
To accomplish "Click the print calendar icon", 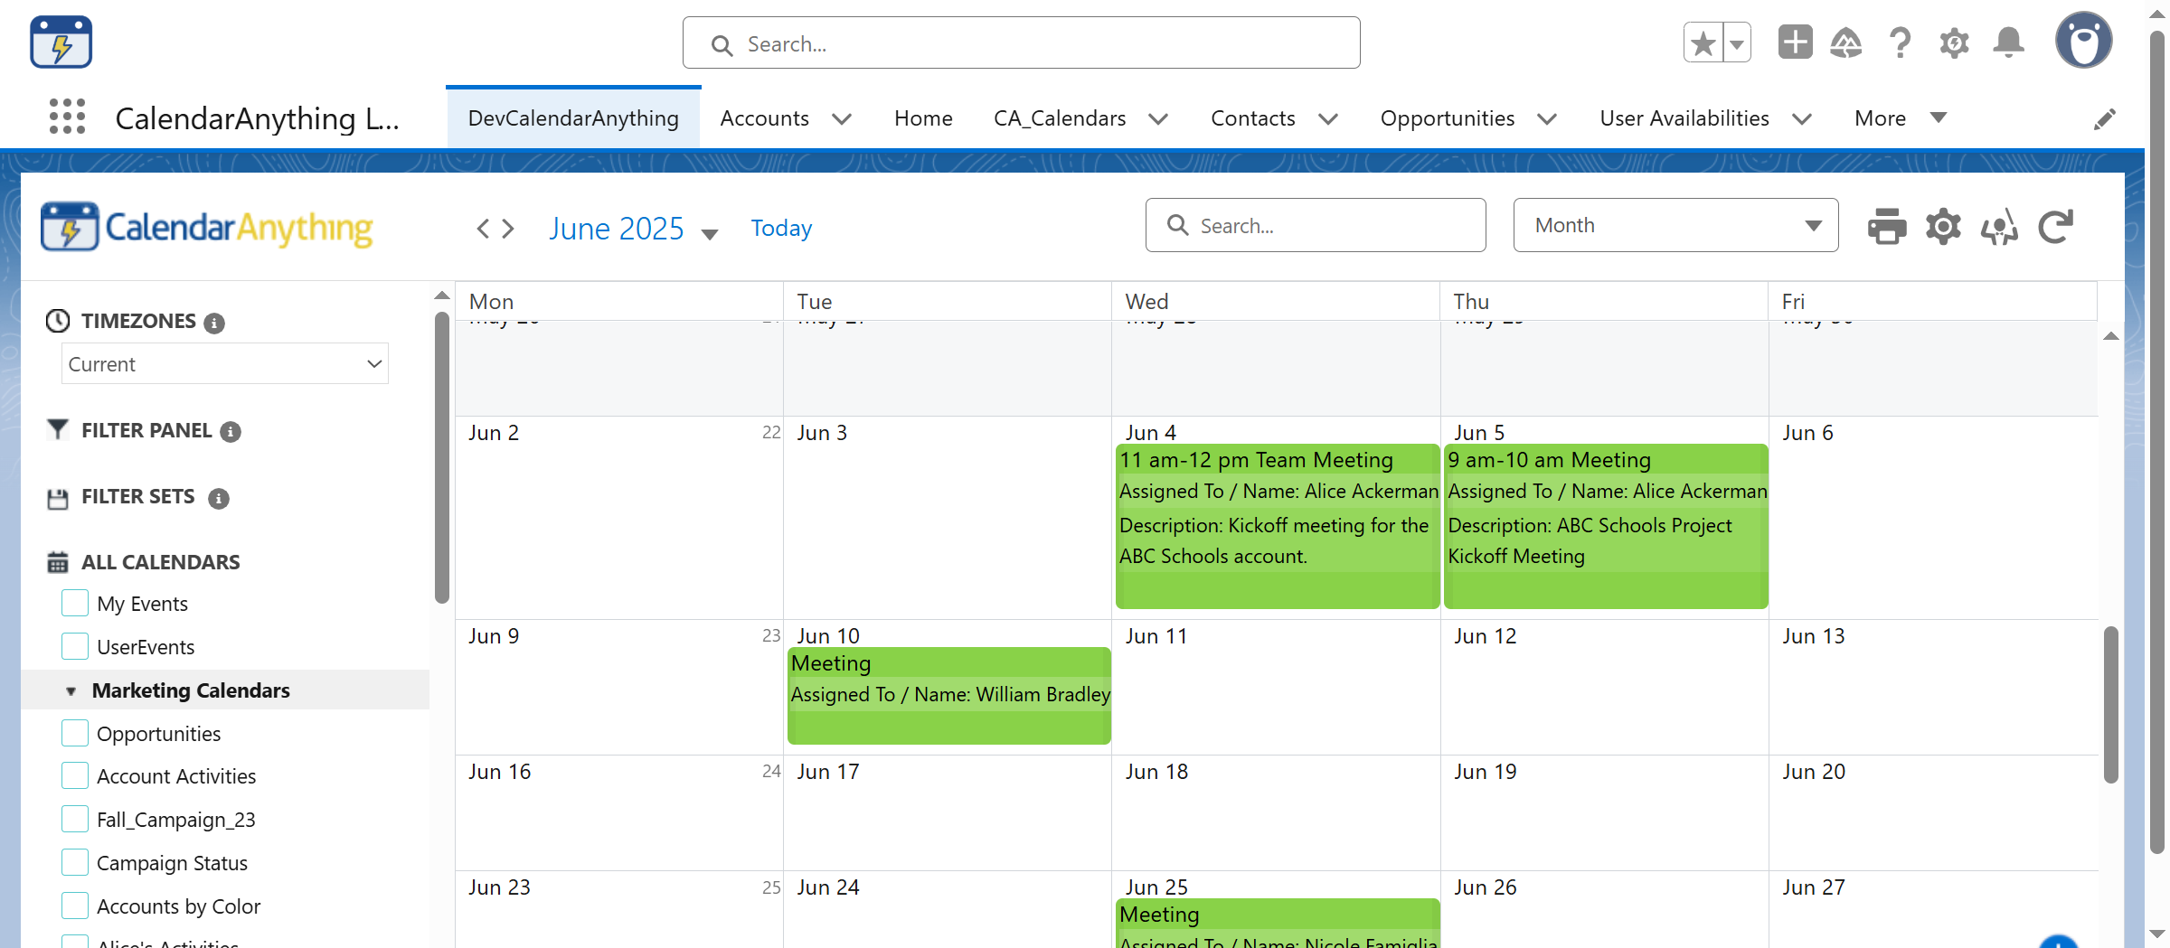I will pos(1886,226).
